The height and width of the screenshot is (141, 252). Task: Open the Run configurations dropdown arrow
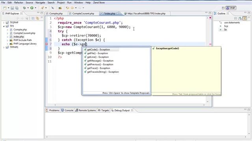point(35,8)
